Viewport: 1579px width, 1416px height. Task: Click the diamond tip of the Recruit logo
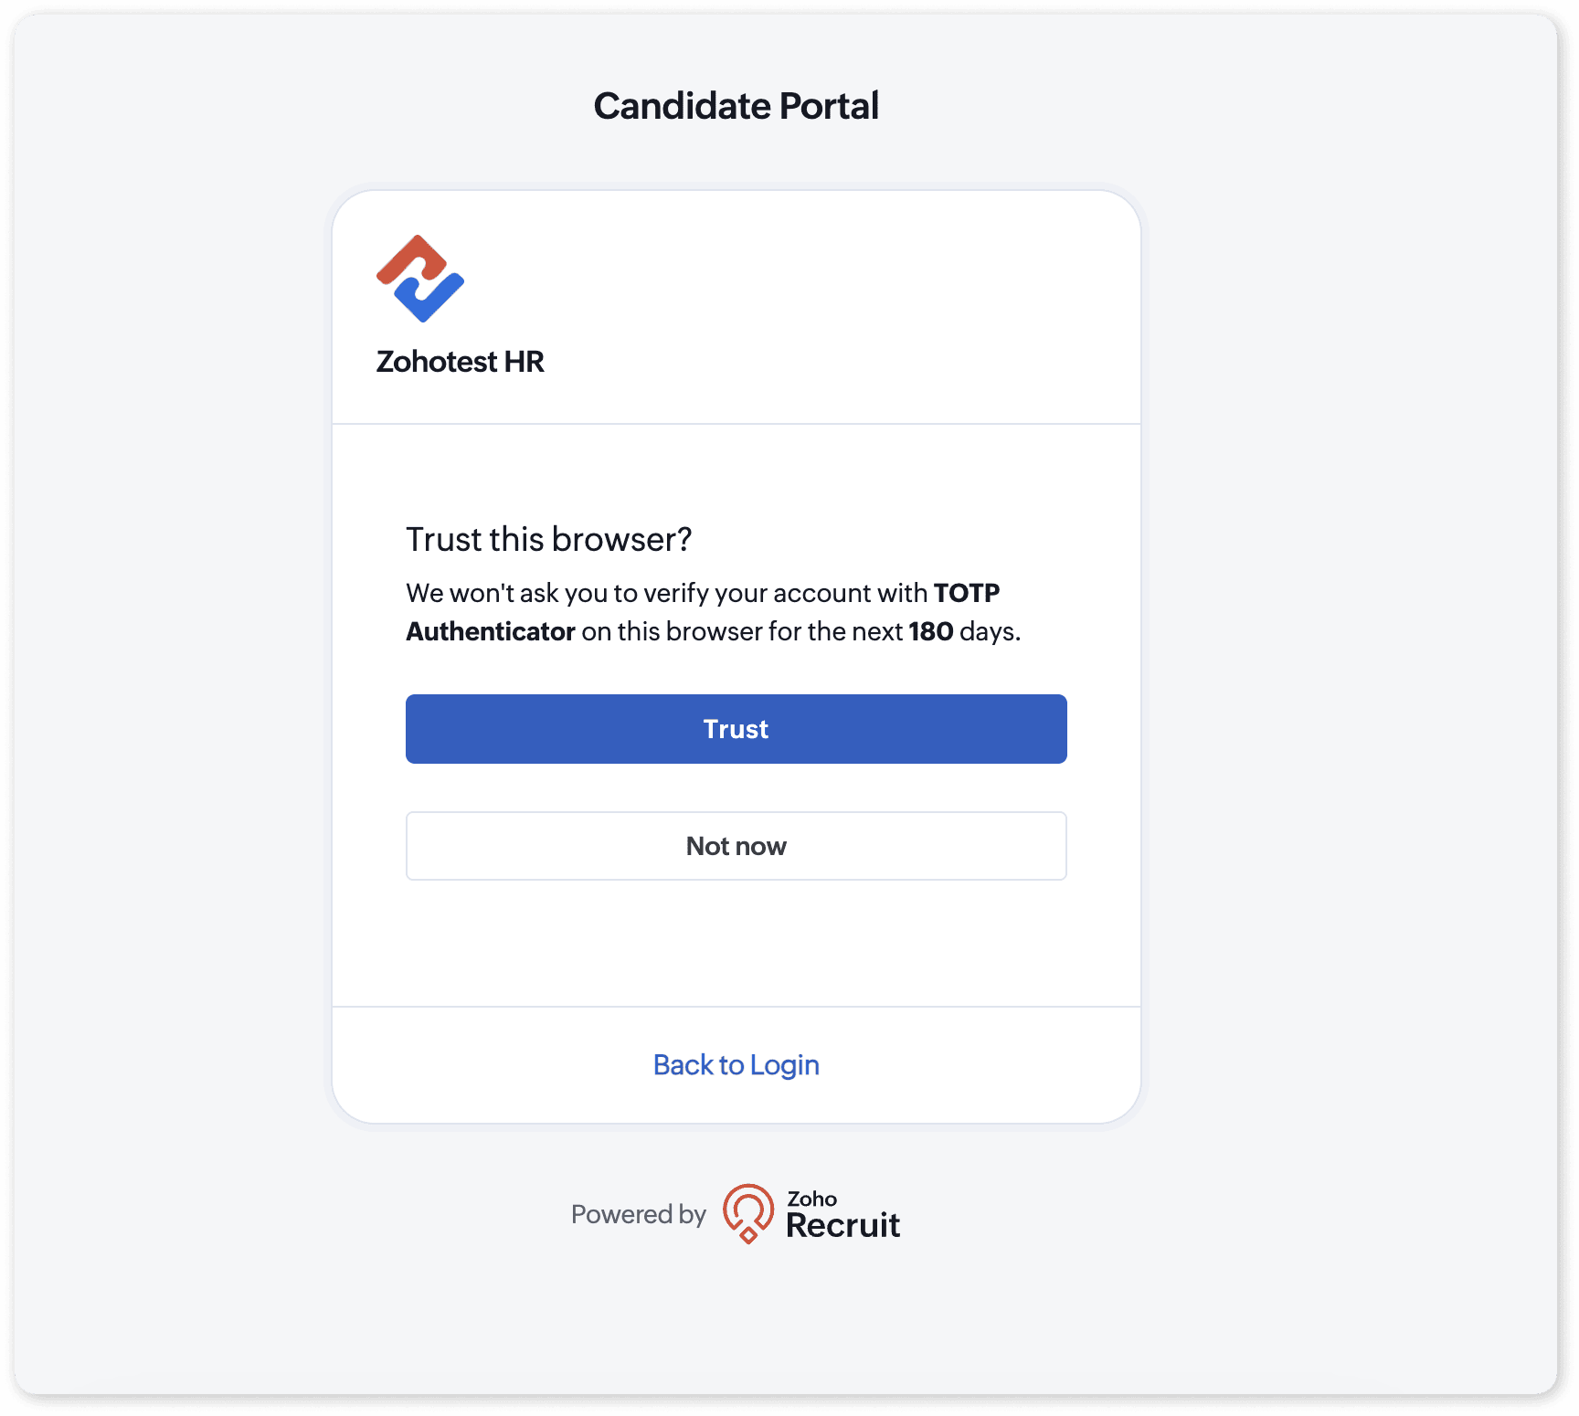748,1236
